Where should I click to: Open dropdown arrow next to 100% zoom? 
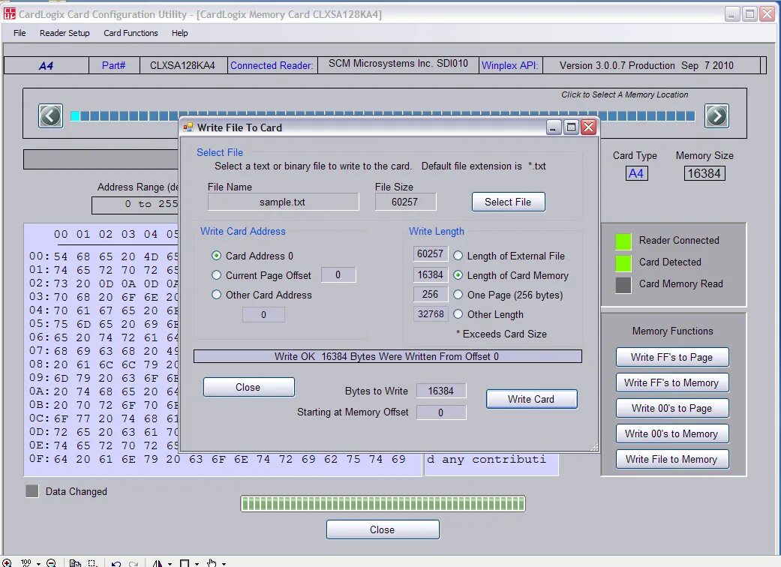click(x=38, y=564)
